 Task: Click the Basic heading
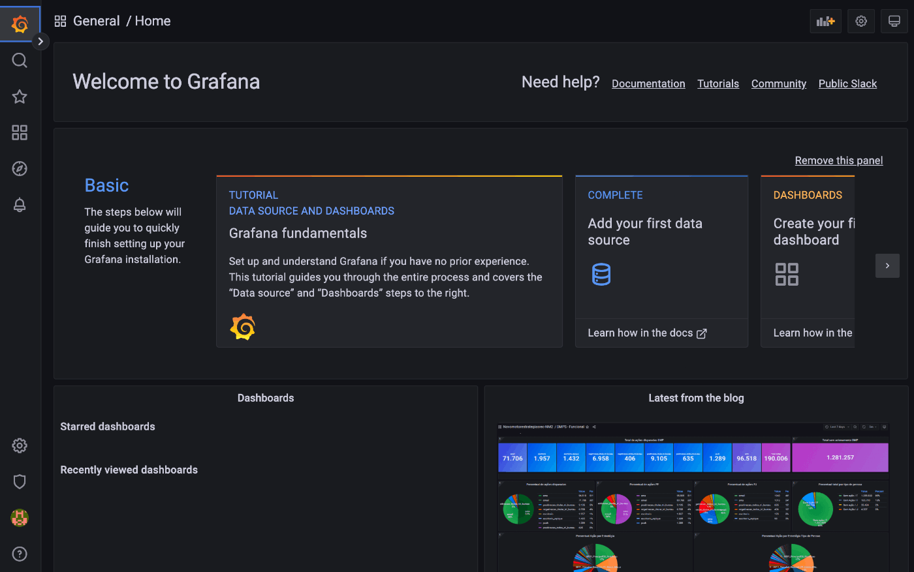pyautogui.click(x=106, y=185)
